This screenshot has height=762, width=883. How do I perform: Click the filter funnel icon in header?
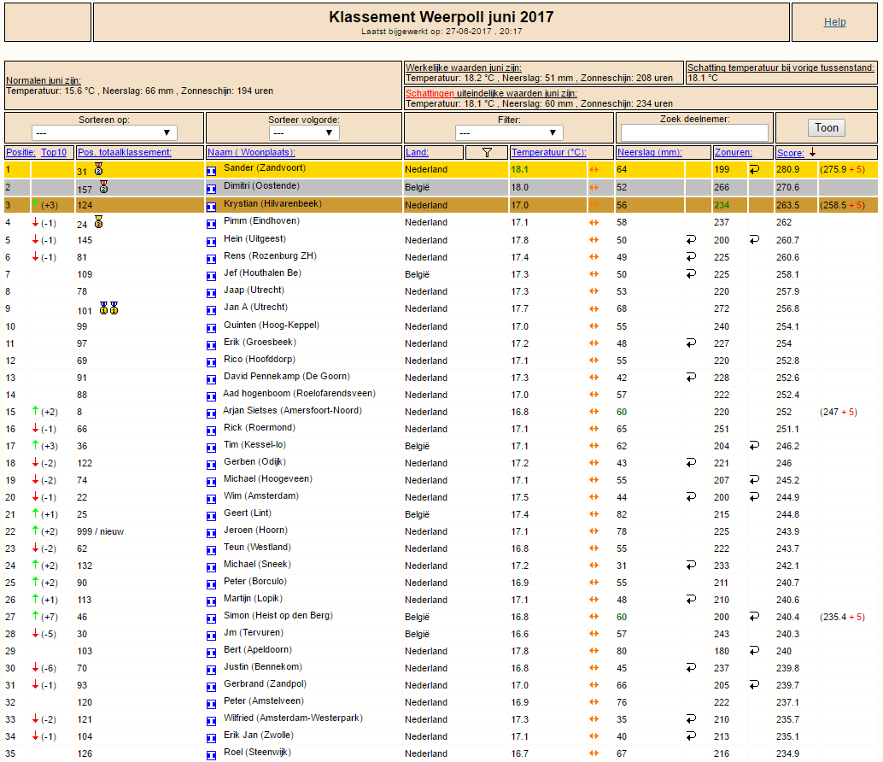pyautogui.click(x=487, y=153)
